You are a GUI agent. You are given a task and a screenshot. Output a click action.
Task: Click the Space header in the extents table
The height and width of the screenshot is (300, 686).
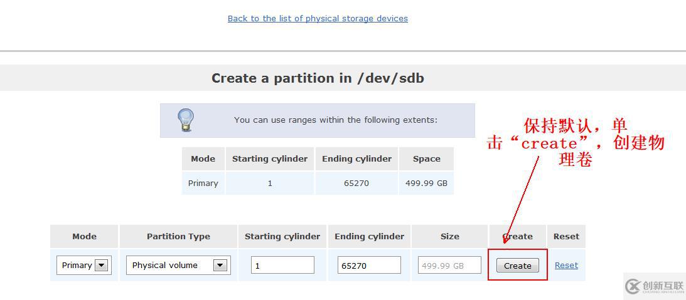click(x=426, y=159)
